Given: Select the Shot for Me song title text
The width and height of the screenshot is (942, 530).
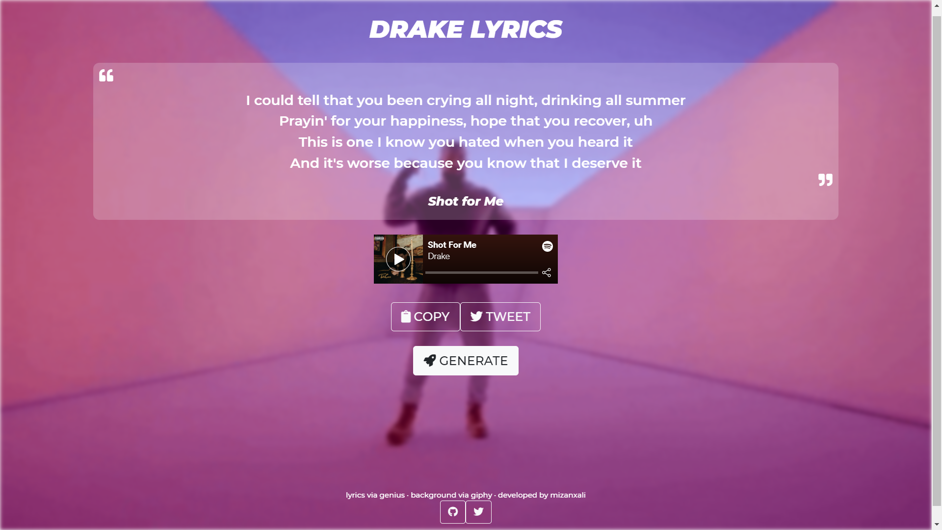Looking at the screenshot, I should (x=466, y=201).
